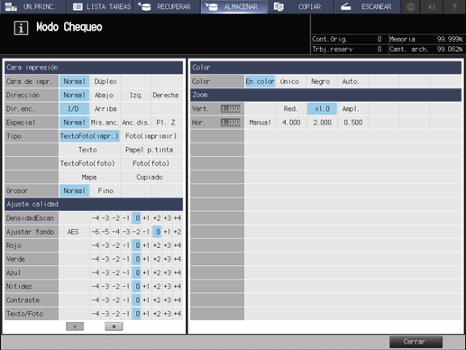The height and width of the screenshot is (350, 466).
Task: Choose TextoFoto(impr.) original type
Action: 89,136
